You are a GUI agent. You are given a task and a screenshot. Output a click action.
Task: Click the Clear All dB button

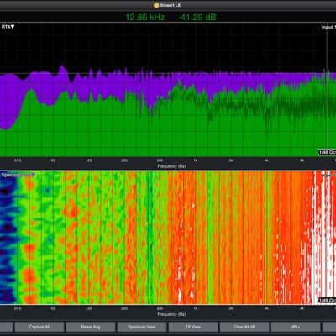tap(244, 327)
